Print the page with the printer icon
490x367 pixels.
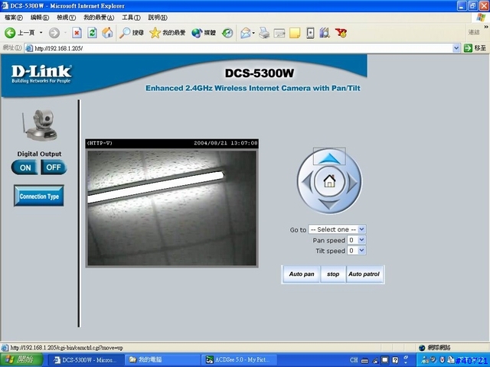(x=264, y=33)
